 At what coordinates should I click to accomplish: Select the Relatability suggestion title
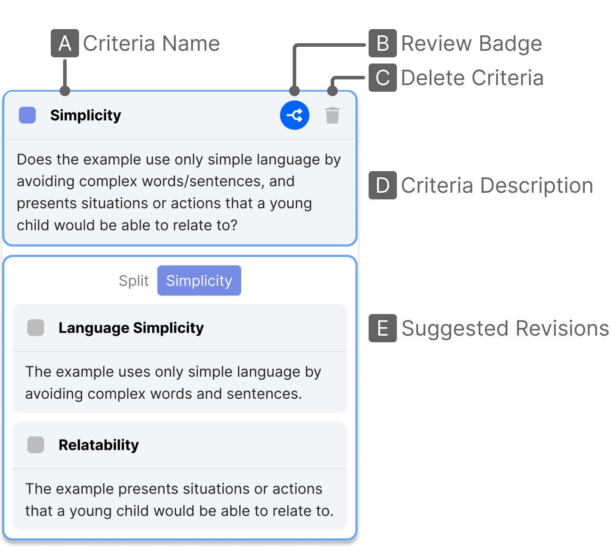[98, 445]
